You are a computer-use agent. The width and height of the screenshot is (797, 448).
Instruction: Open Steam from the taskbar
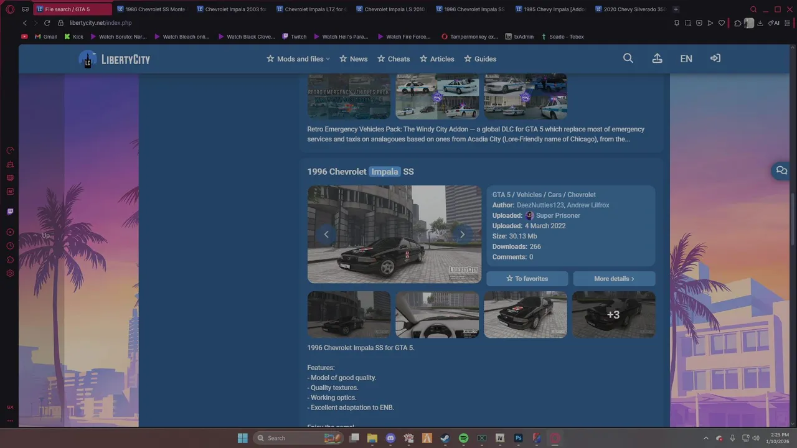tap(445, 438)
